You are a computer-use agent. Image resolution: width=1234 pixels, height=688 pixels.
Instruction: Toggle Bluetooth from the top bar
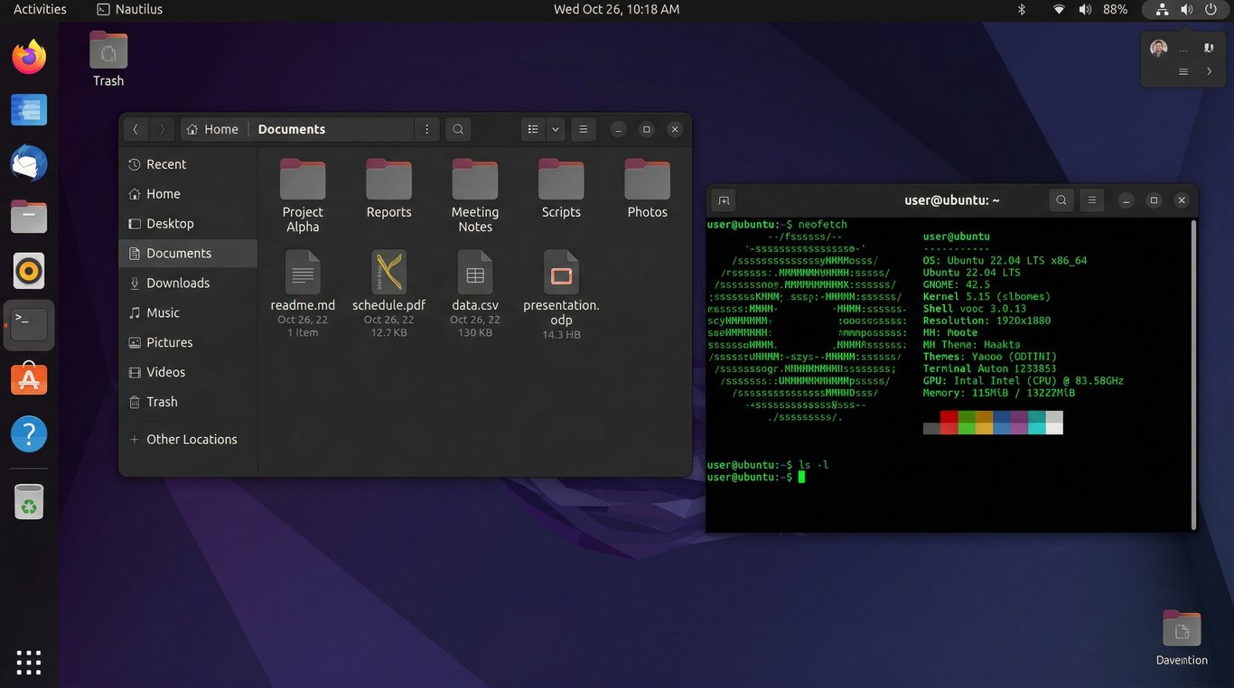[1021, 9]
